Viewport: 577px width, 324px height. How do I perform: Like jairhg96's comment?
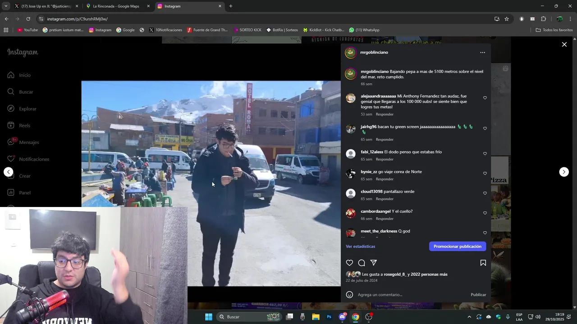pos(485,128)
